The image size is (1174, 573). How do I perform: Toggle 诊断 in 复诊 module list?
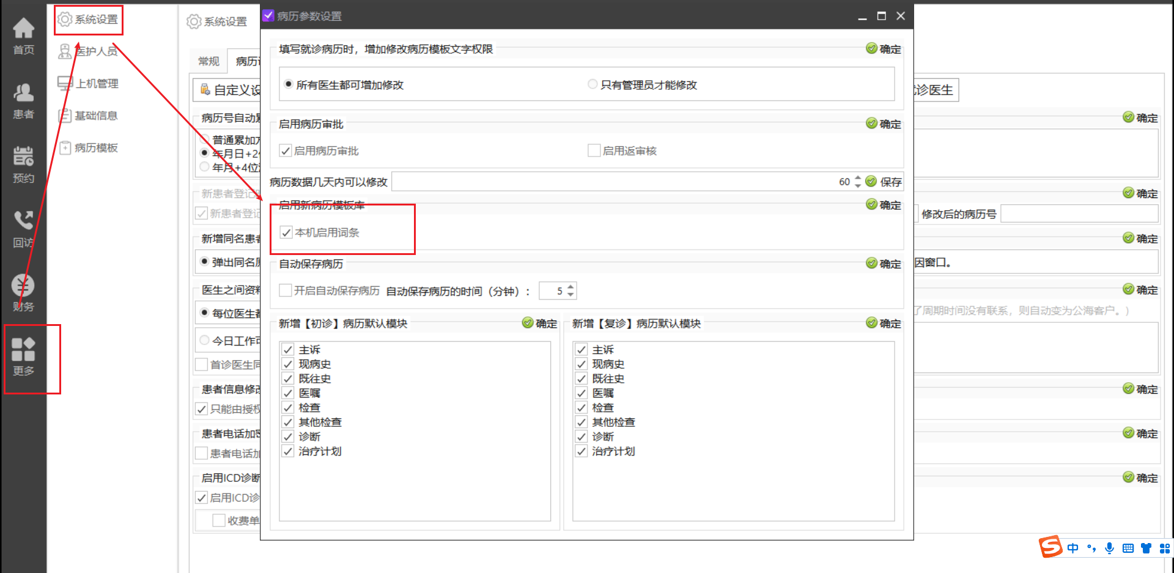pos(581,437)
